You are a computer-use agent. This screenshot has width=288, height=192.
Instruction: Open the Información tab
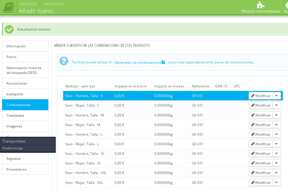tap(16, 46)
